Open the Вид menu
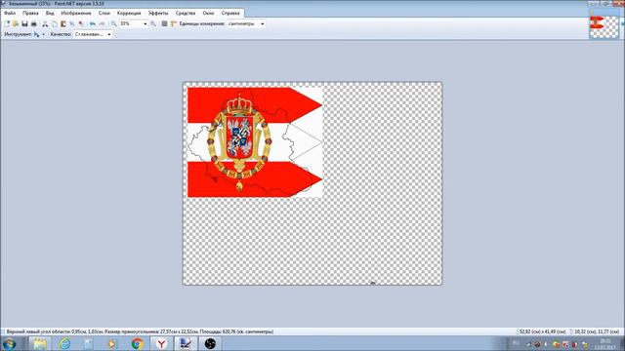Viewport: 625px width, 351px height. [x=50, y=13]
